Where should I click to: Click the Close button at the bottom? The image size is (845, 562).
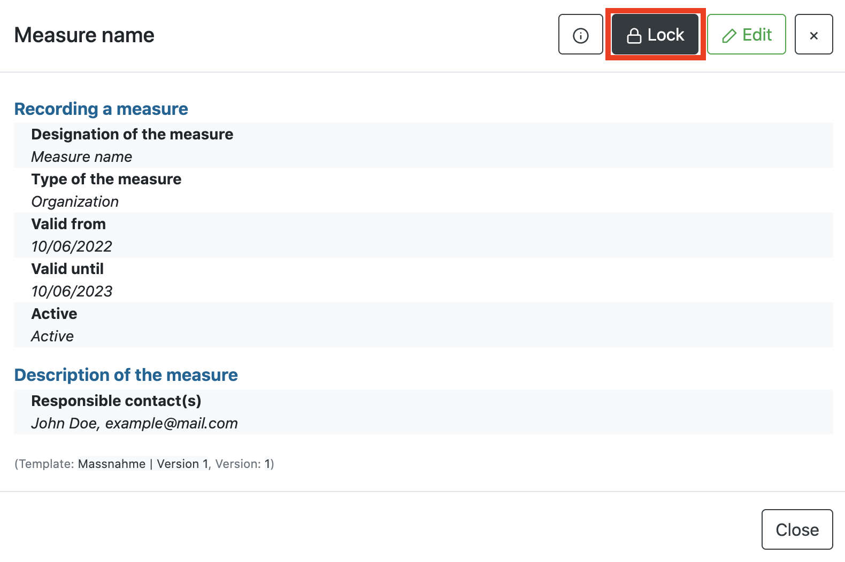click(x=797, y=529)
